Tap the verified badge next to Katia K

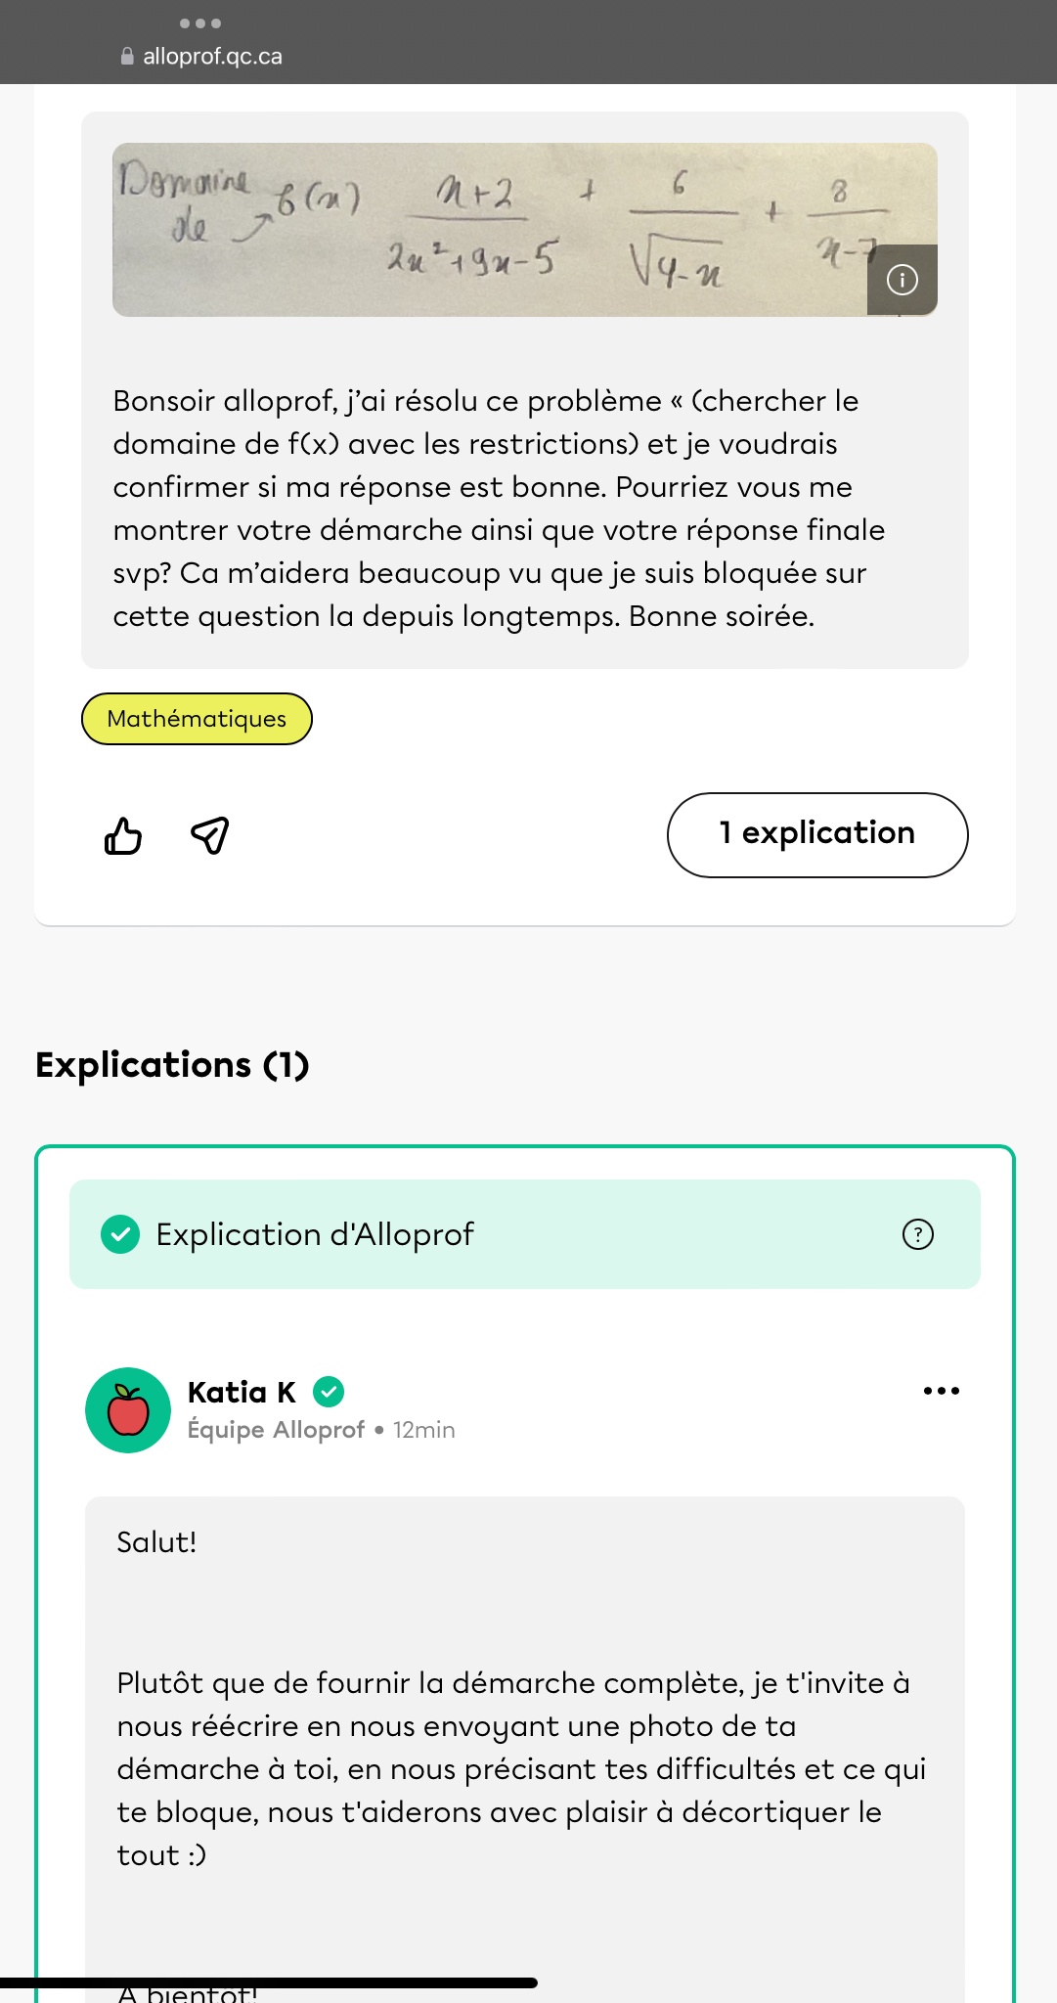pyautogui.click(x=329, y=1391)
